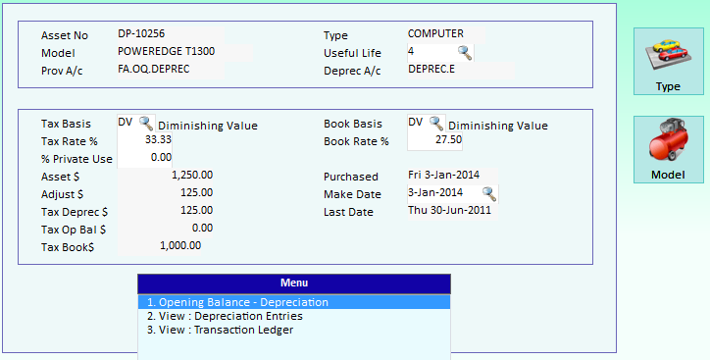Choose View : Transaction Ledger
This screenshot has height=360, width=710.
coord(294,330)
